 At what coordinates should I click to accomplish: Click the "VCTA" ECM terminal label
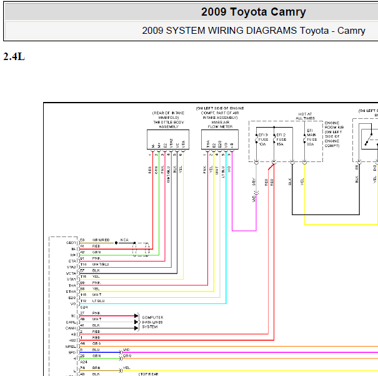[71, 273]
